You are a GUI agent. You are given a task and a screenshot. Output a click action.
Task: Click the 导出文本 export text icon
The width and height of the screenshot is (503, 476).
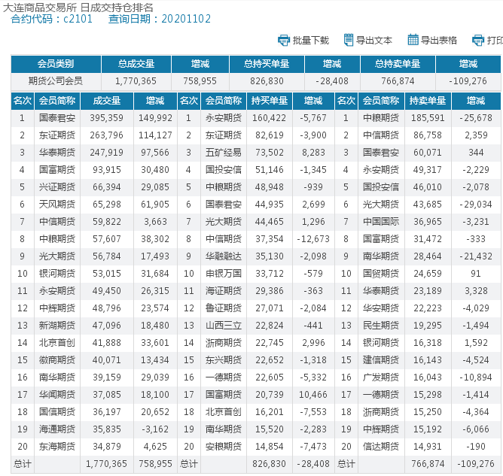tap(349, 40)
